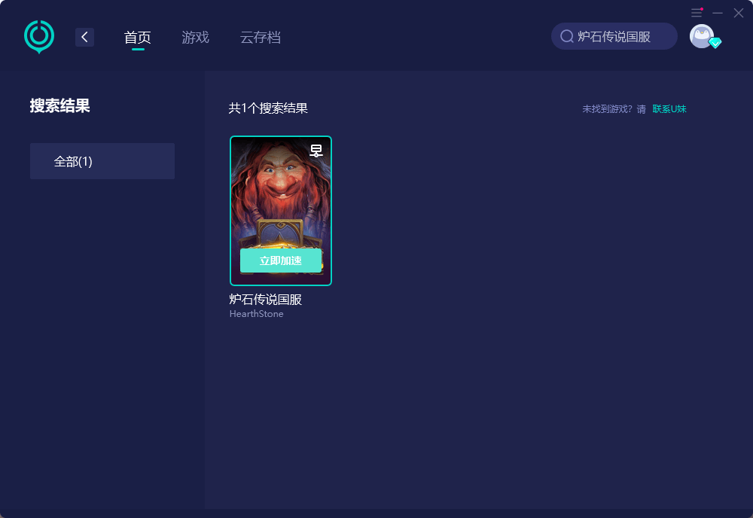Open the 云存档 tab
This screenshot has width=753, height=518.
pos(261,38)
